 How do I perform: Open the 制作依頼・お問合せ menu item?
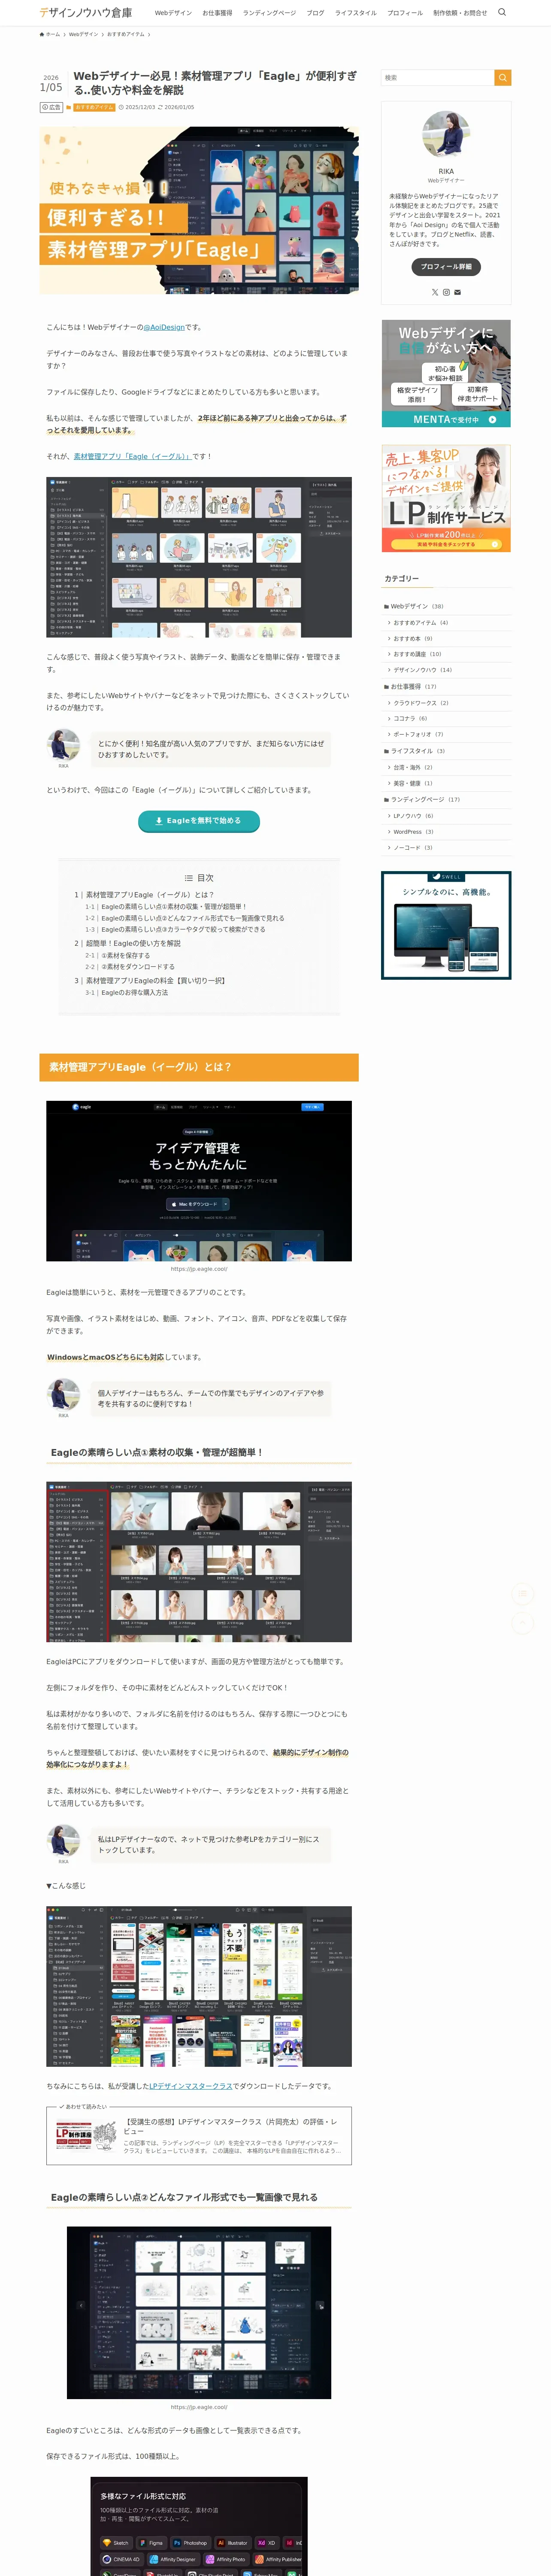tap(460, 13)
